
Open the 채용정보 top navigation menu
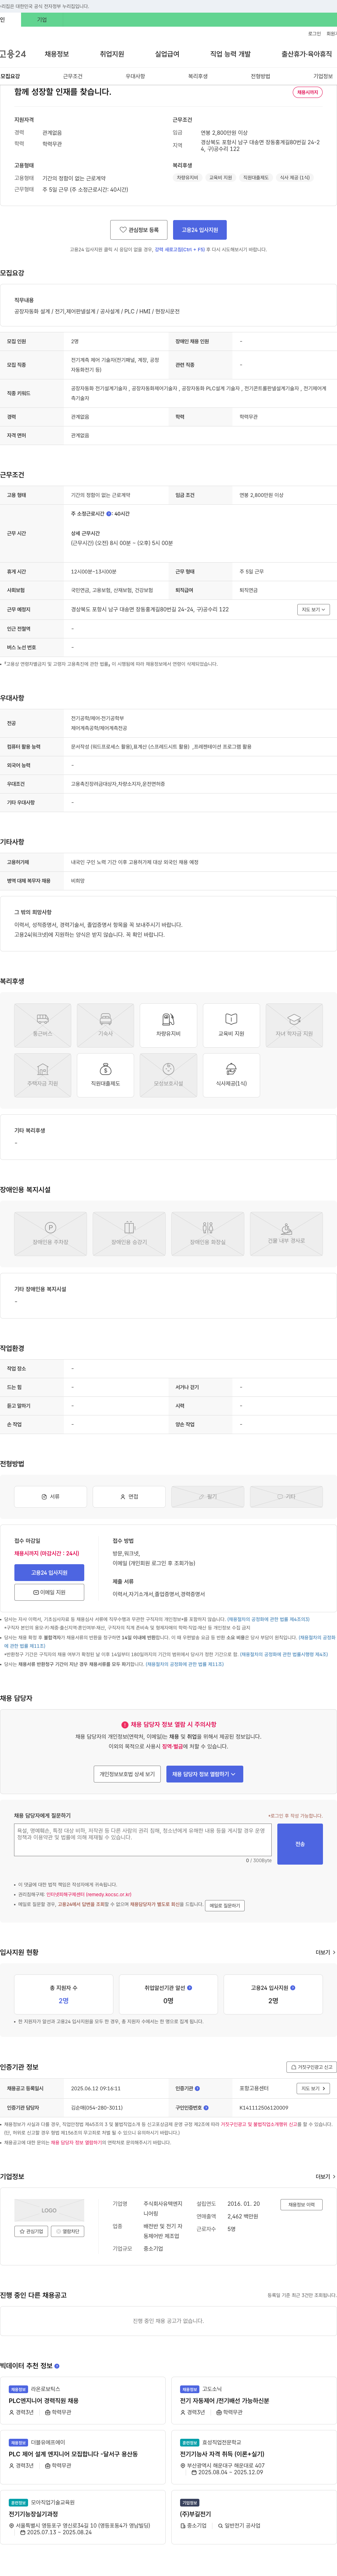point(56,54)
